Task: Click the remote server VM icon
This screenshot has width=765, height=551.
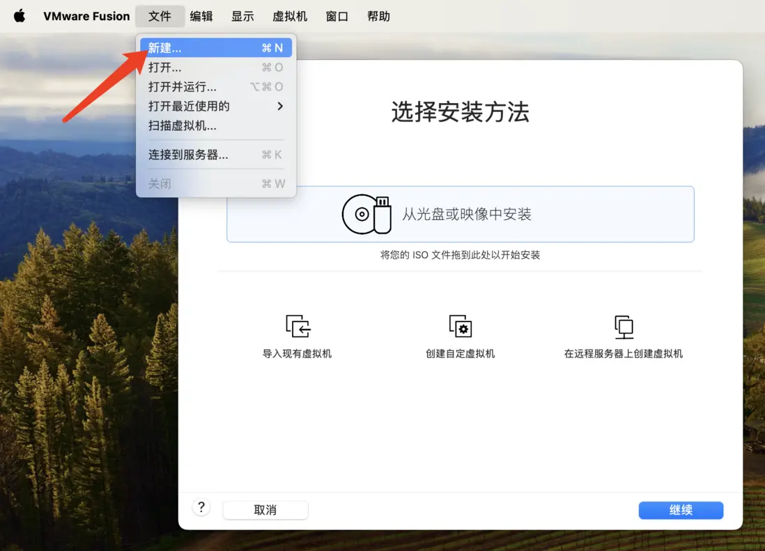Action: pyautogui.click(x=624, y=327)
